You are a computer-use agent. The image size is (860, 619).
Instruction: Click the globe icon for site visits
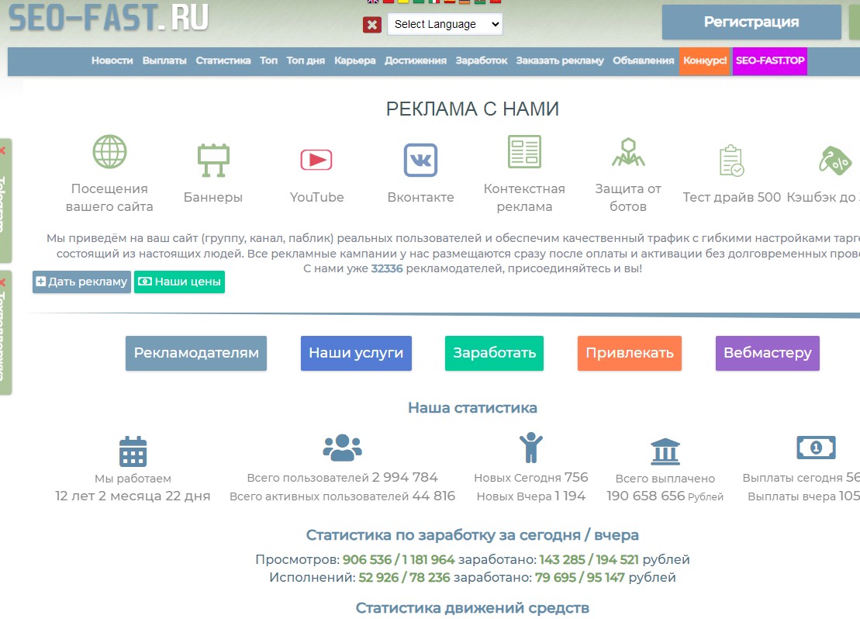(109, 151)
